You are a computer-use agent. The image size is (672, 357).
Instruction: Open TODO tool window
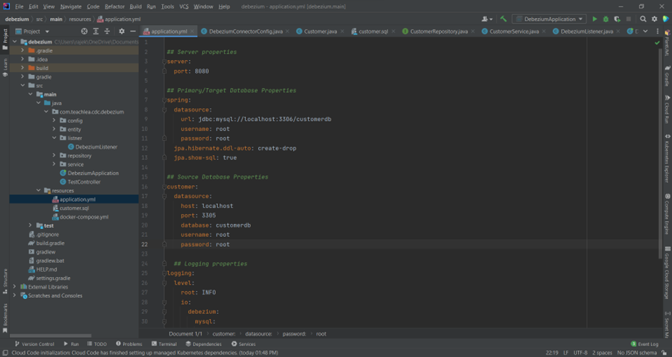coord(97,343)
